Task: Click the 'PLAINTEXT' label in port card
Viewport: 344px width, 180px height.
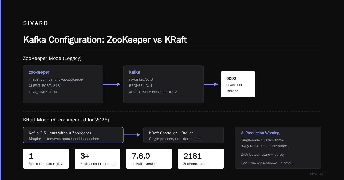Action: tap(234, 85)
